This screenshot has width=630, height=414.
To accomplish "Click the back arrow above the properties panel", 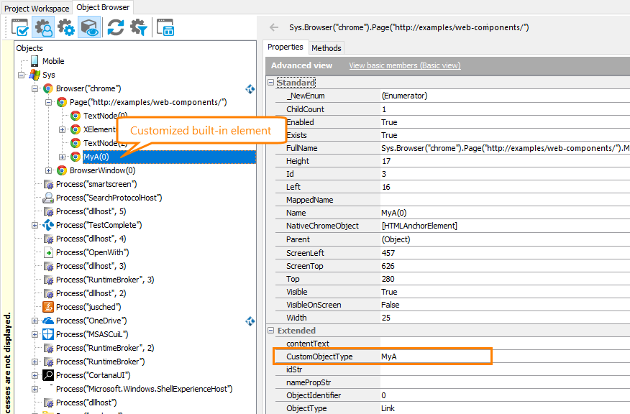I will [x=273, y=27].
